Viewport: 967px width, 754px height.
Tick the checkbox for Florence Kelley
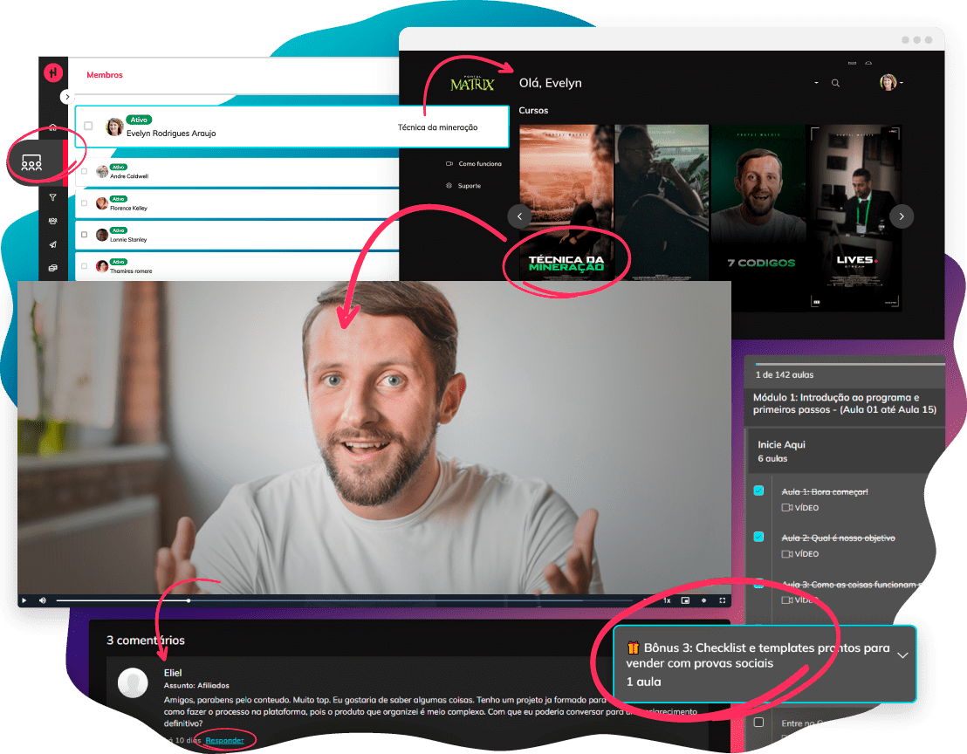(x=84, y=202)
